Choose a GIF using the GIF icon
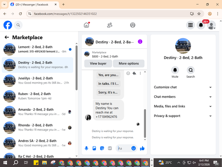This screenshot has width=222, height=167. [x=110, y=148]
